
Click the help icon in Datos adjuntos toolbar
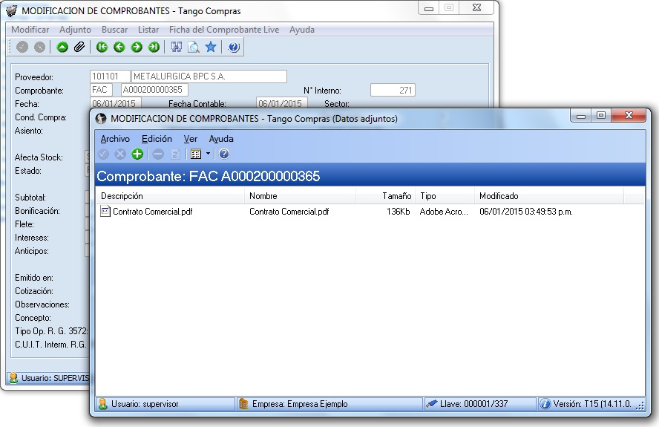pyautogui.click(x=224, y=154)
